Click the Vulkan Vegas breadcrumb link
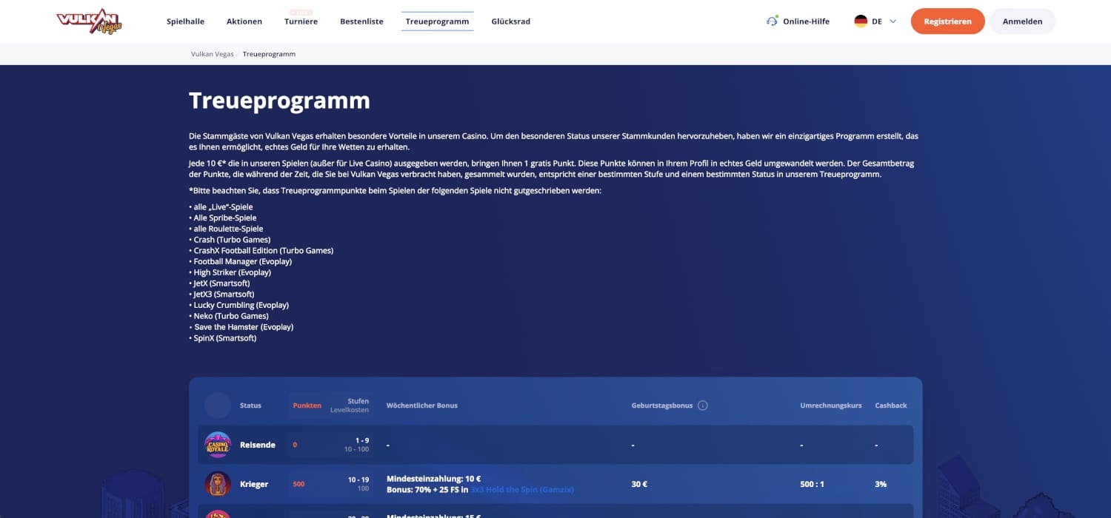The image size is (1111, 518). coord(212,54)
